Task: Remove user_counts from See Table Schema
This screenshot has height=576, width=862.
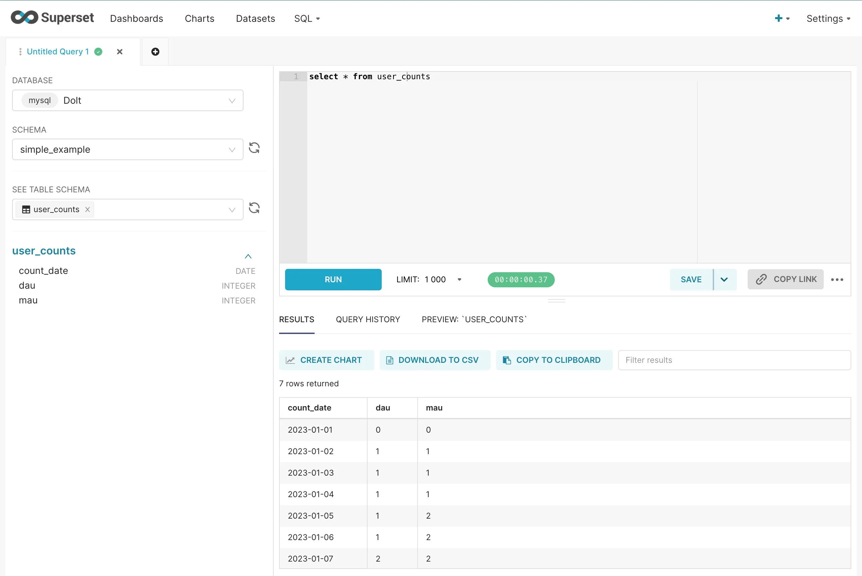Action: [x=87, y=209]
